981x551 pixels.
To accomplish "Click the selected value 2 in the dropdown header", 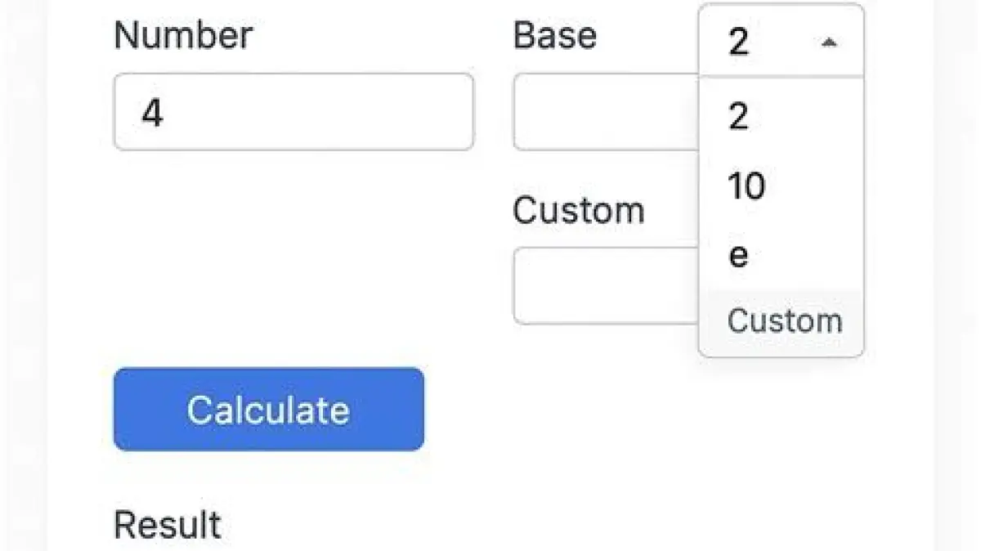I will point(738,42).
